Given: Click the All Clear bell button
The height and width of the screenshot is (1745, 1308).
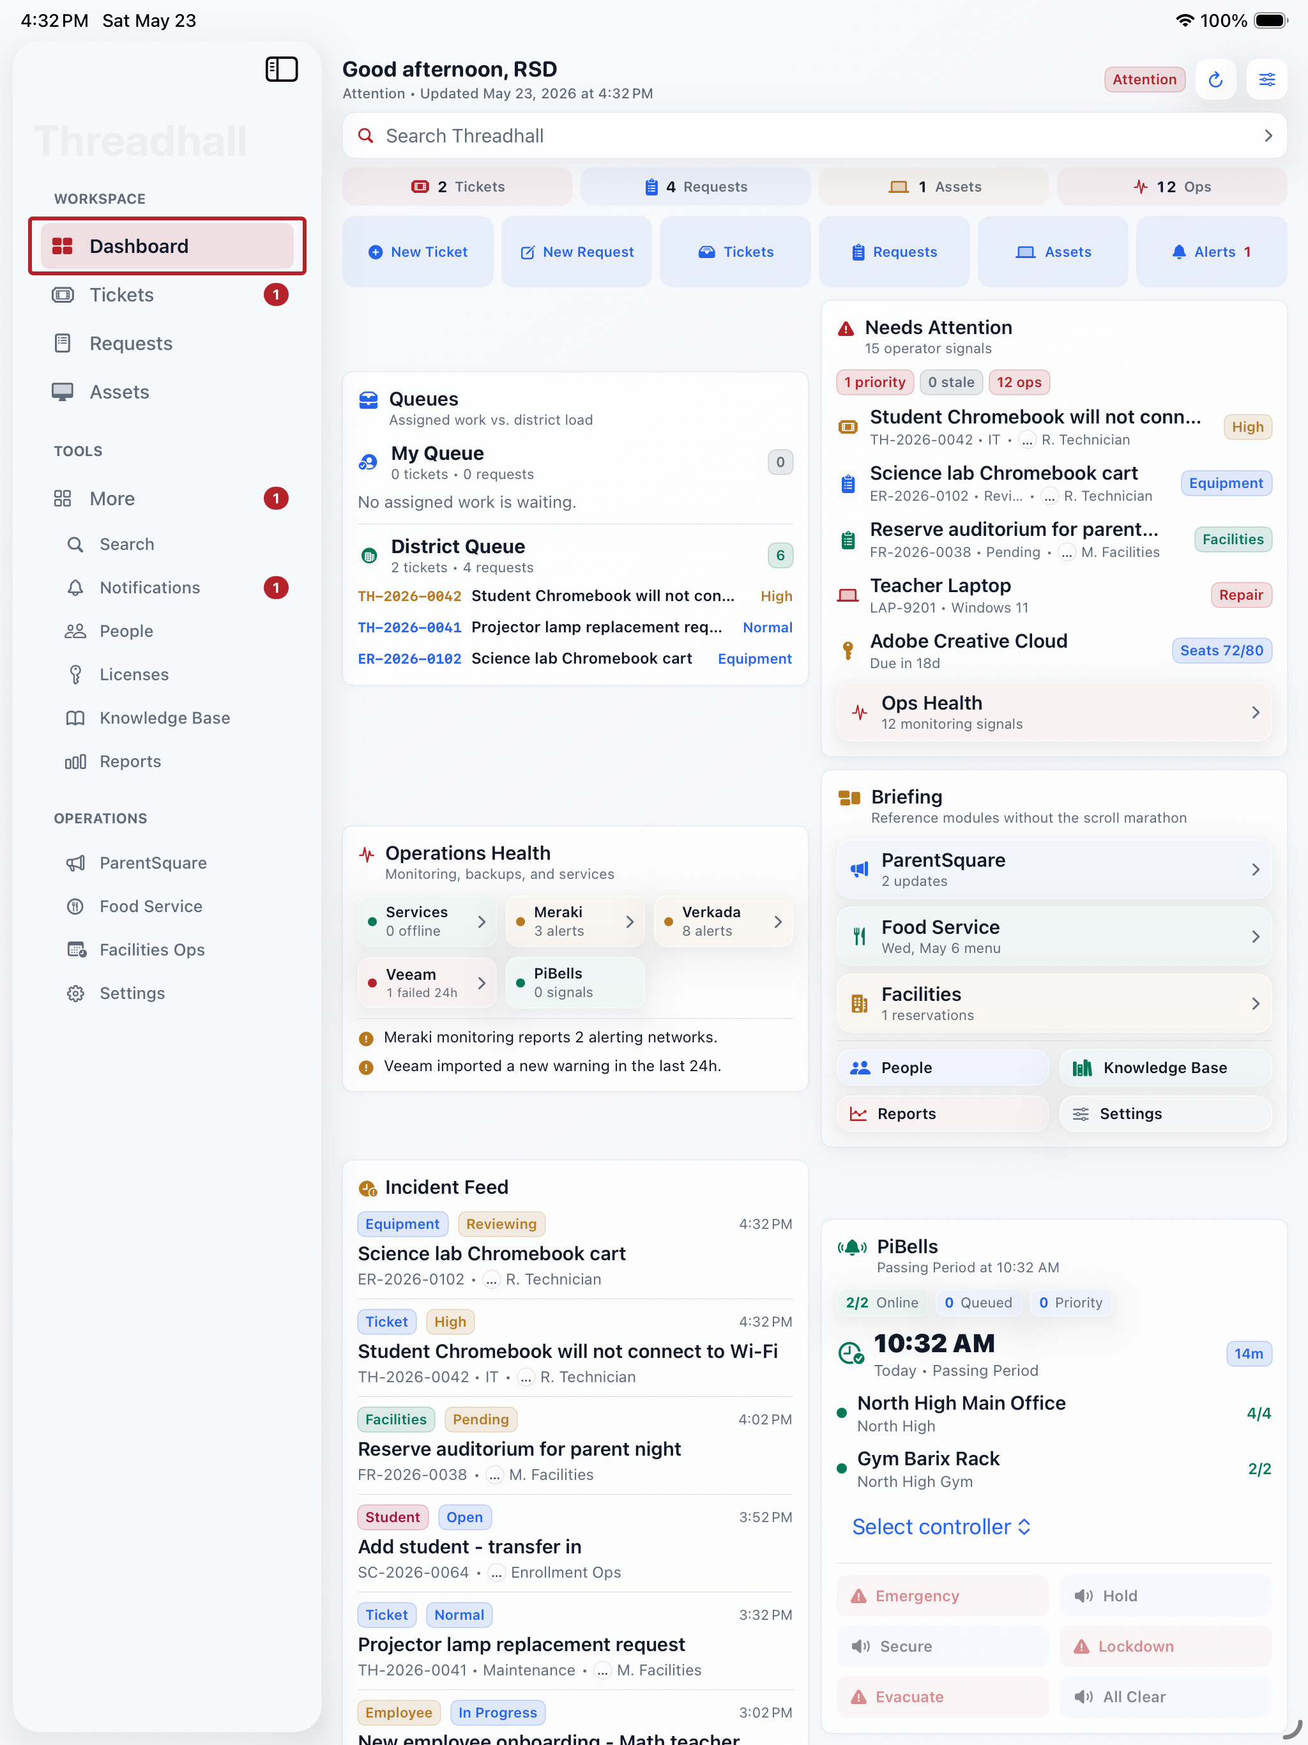Looking at the screenshot, I should tap(1166, 1697).
